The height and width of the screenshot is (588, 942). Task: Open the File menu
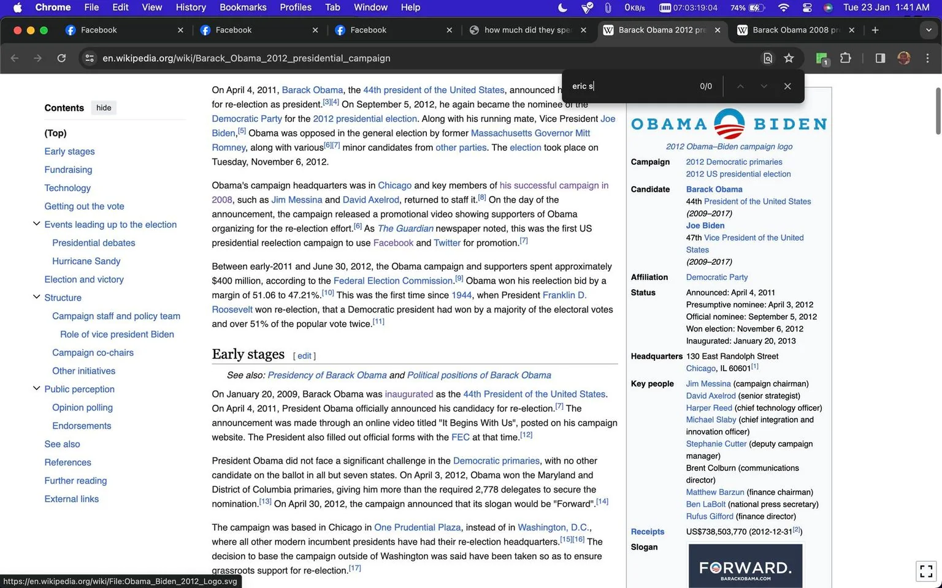tap(91, 7)
